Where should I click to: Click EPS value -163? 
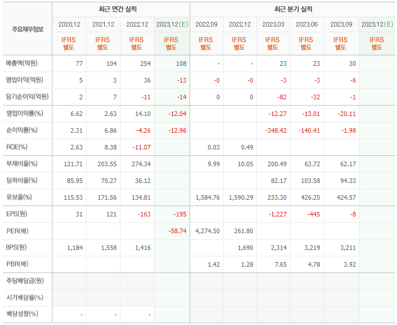click(144, 214)
